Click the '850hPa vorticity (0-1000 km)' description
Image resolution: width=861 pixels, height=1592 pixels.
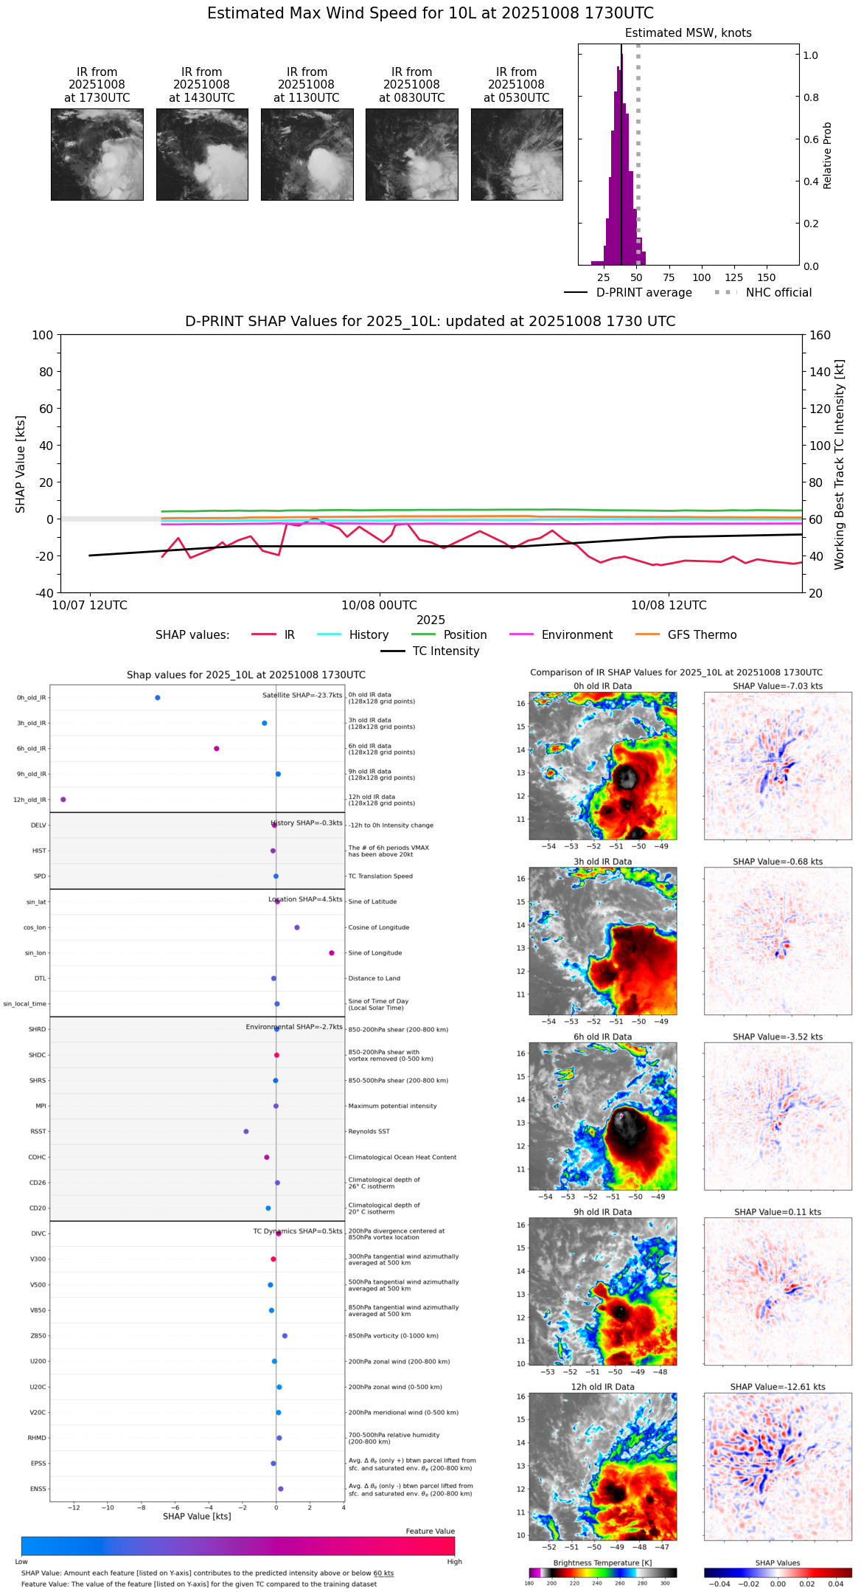click(x=394, y=1336)
